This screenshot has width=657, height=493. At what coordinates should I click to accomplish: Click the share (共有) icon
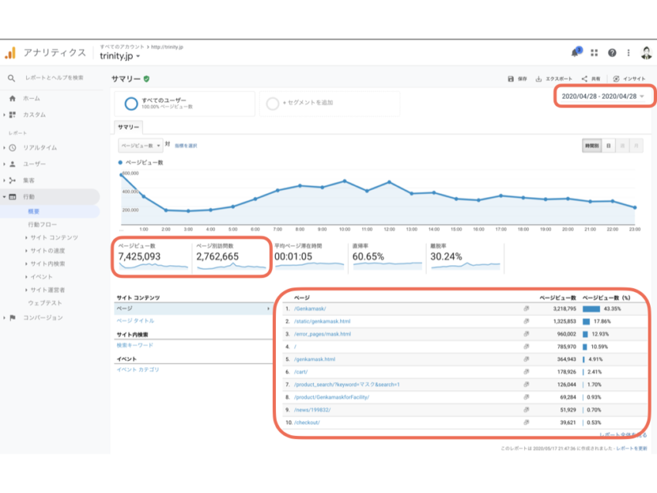[585, 79]
